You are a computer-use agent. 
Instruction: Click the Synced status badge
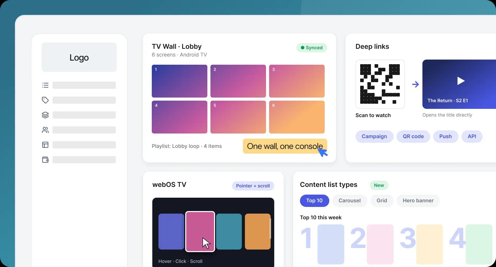point(312,48)
